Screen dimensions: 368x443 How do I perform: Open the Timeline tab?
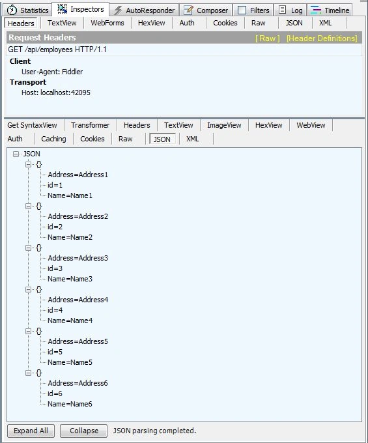point(330,10)
